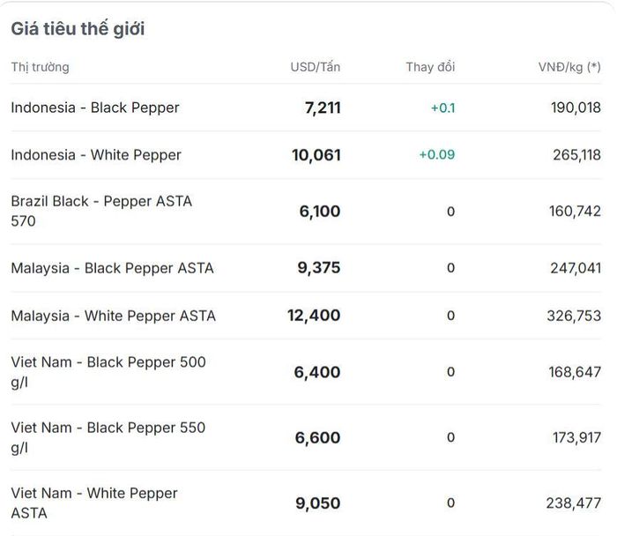
Task: Open the Indonesia - White Pepper row
Action: pyautogui.click(x=306, y=155)
